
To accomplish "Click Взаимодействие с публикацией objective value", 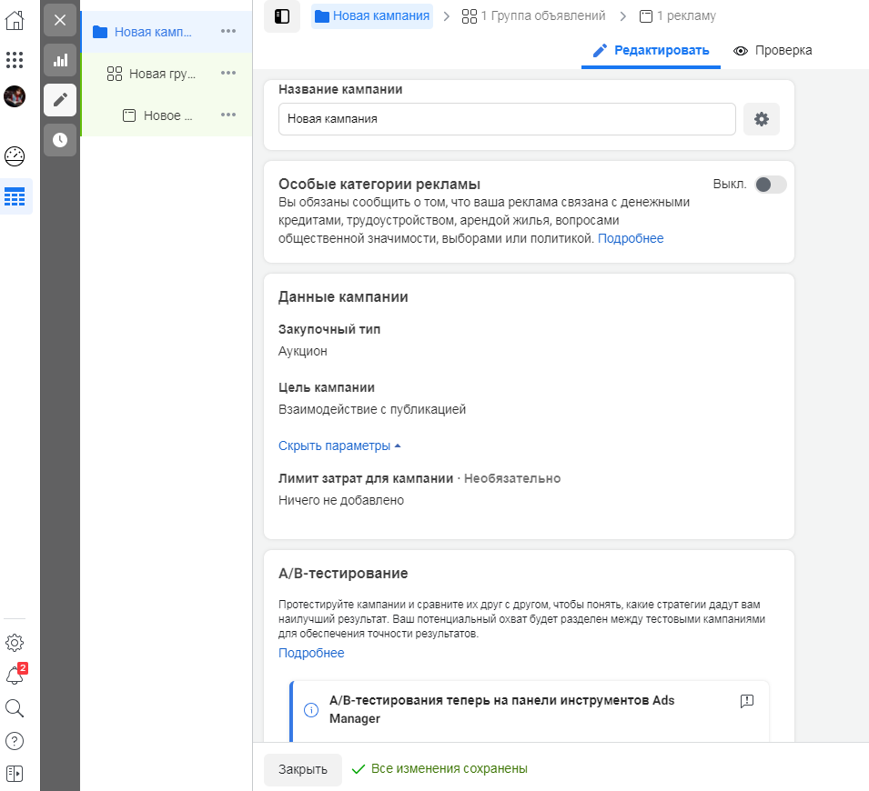I will (372, 409).
